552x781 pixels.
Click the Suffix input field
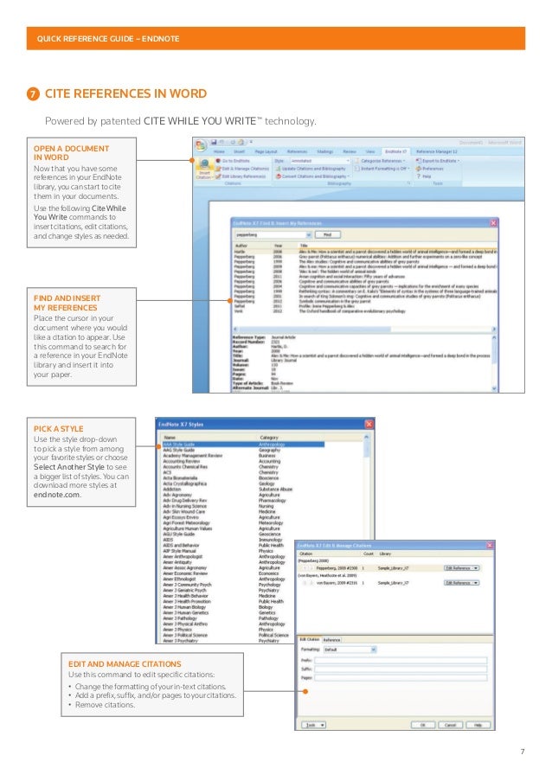click(x=401, y=669)
